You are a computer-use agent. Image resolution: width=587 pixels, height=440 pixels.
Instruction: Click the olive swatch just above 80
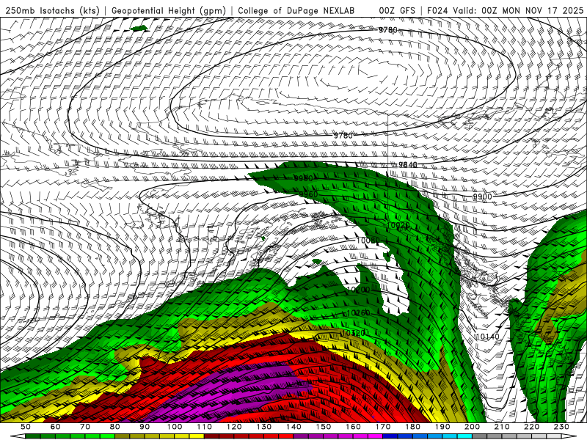coord(122,436)
